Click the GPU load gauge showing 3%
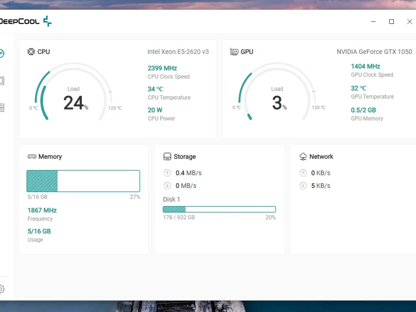Screen dimensions: 416x312 (277, 92)
